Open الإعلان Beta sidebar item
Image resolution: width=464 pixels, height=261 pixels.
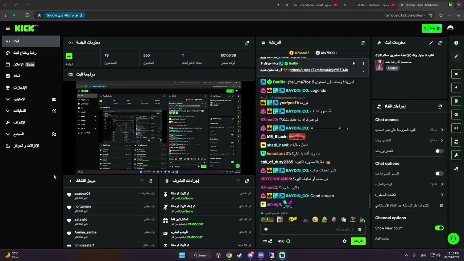(x=31, y=65)
